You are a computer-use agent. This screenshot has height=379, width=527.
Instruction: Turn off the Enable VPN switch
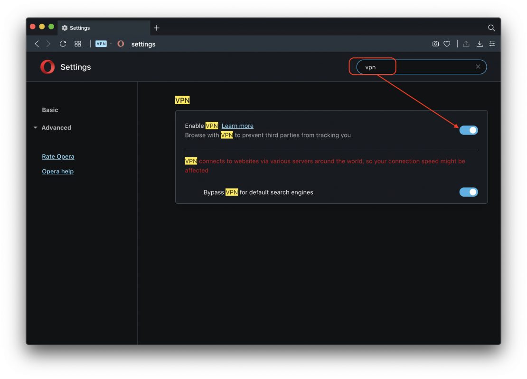(x=469, y=130)
